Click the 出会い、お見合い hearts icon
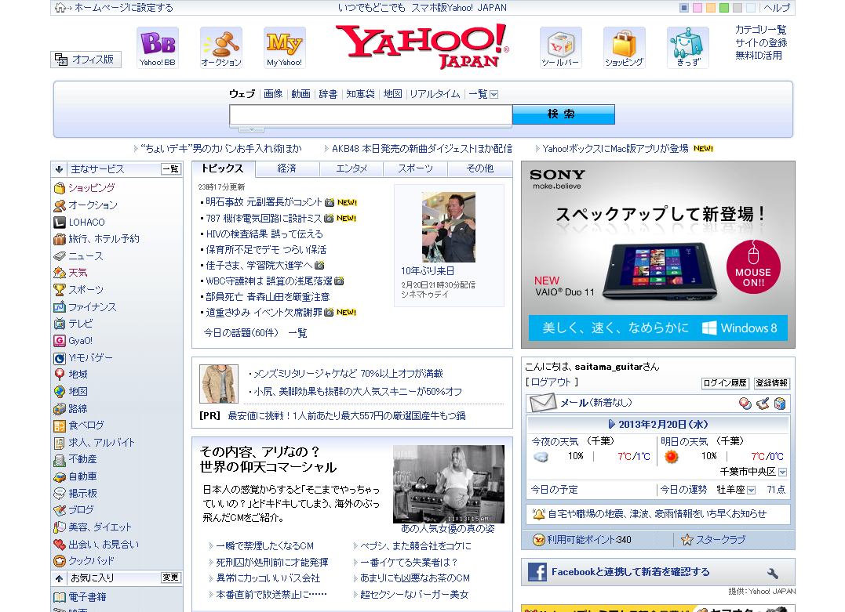Viewport: 845px width, 612px height. 60,545
